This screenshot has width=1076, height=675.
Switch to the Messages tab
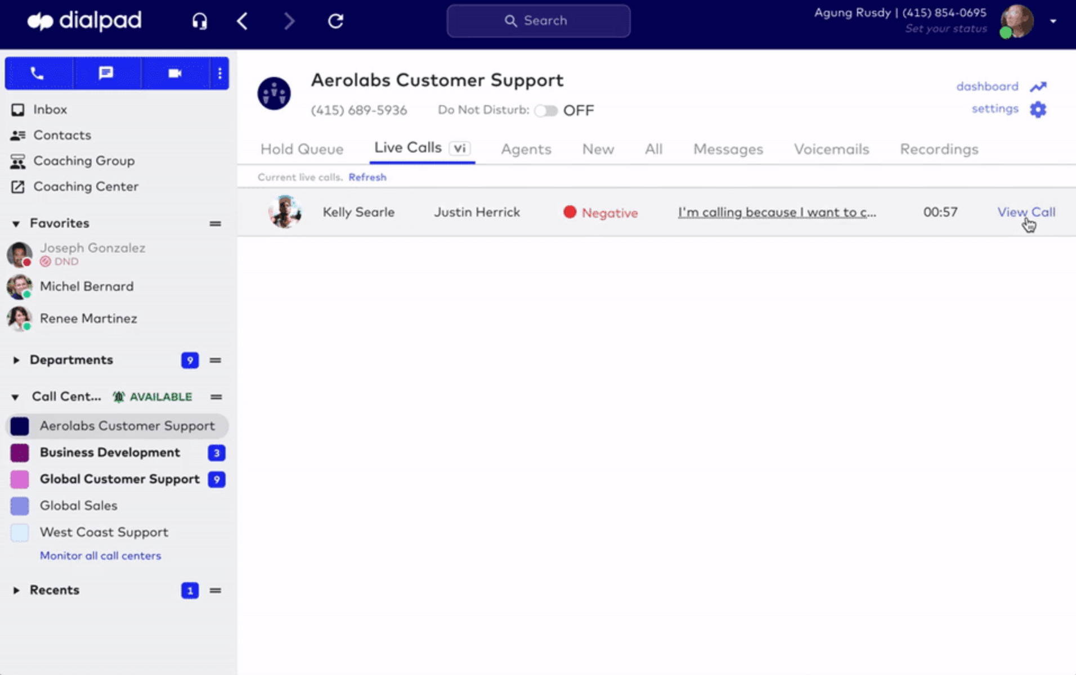[x=728, y=149]
